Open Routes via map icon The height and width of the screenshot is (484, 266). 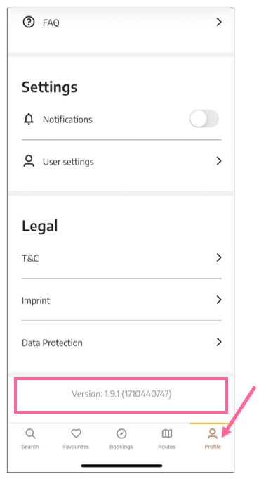point(167,433)
